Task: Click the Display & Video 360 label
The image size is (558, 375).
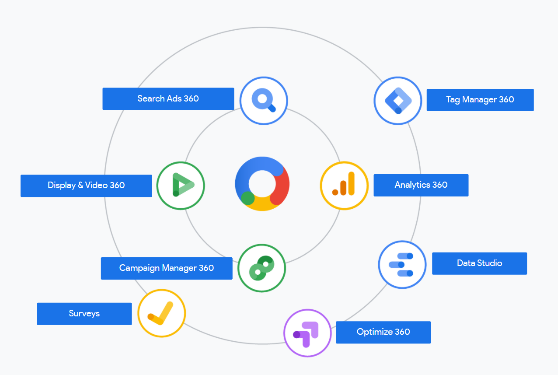Action: [x=86, y=186]
